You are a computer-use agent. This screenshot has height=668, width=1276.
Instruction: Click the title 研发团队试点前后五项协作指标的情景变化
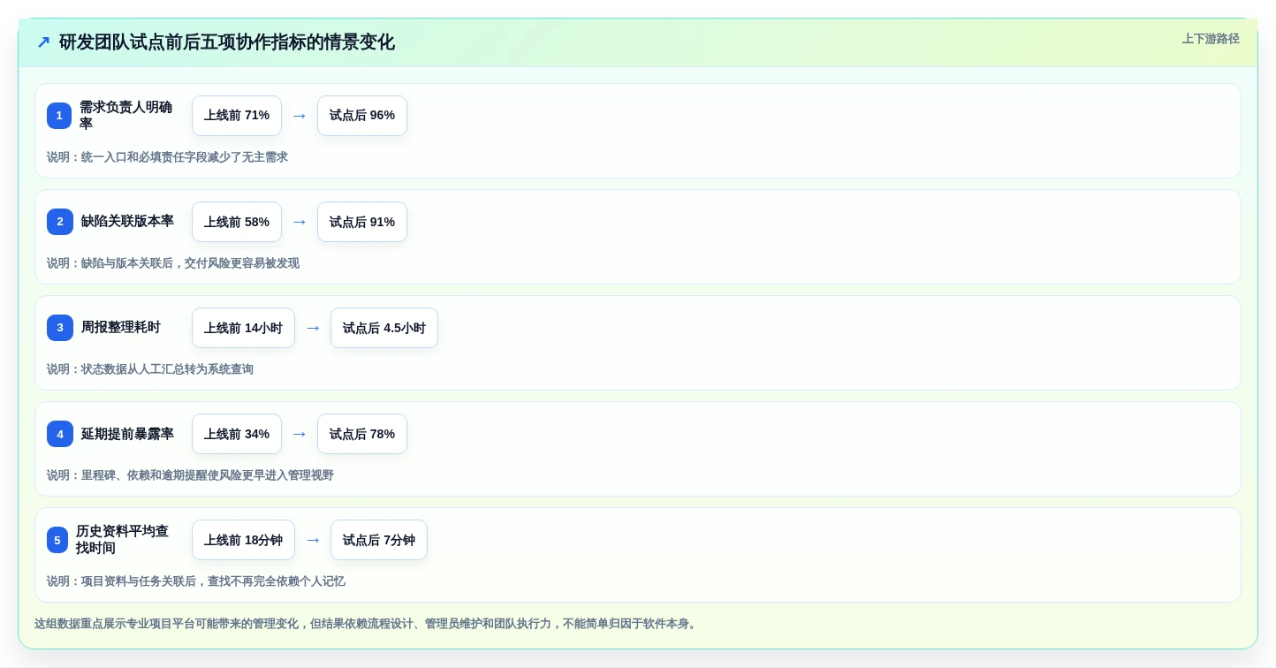point(227,42)
